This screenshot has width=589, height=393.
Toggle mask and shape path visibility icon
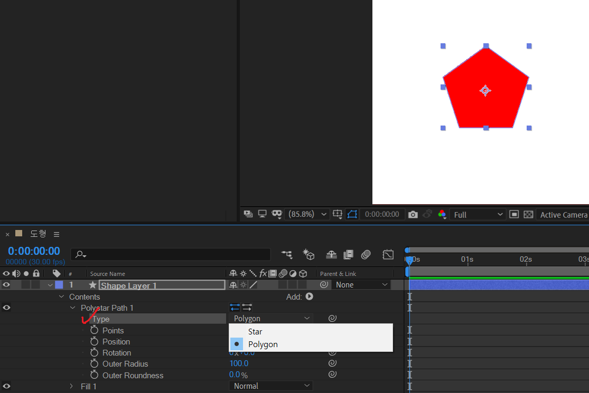pos(352,214)
